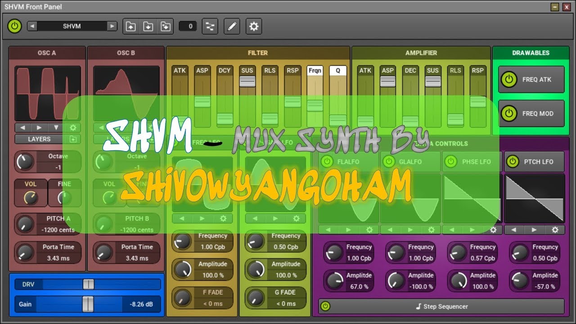Screen dimensions: 576x324
Task: Click the pencil edit icon
Action: tap(232, 27)
